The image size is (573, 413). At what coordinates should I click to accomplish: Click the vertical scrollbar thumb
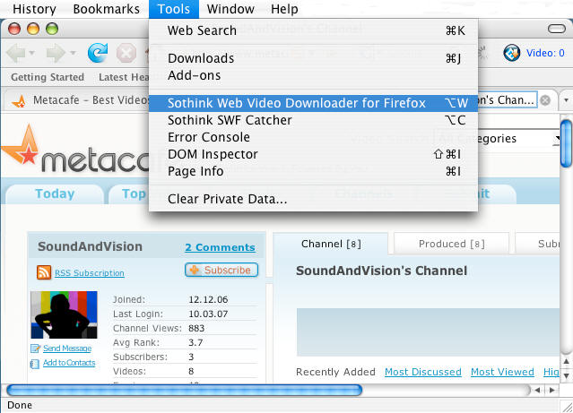click(x=566, y=144)
